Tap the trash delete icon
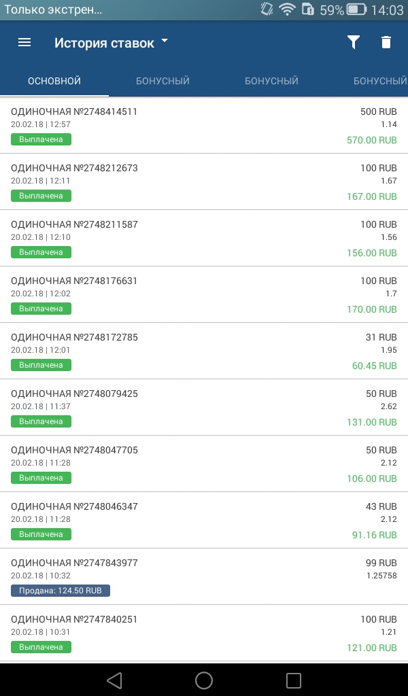Screen dimensions: 408x696 [x=386, y=42]
